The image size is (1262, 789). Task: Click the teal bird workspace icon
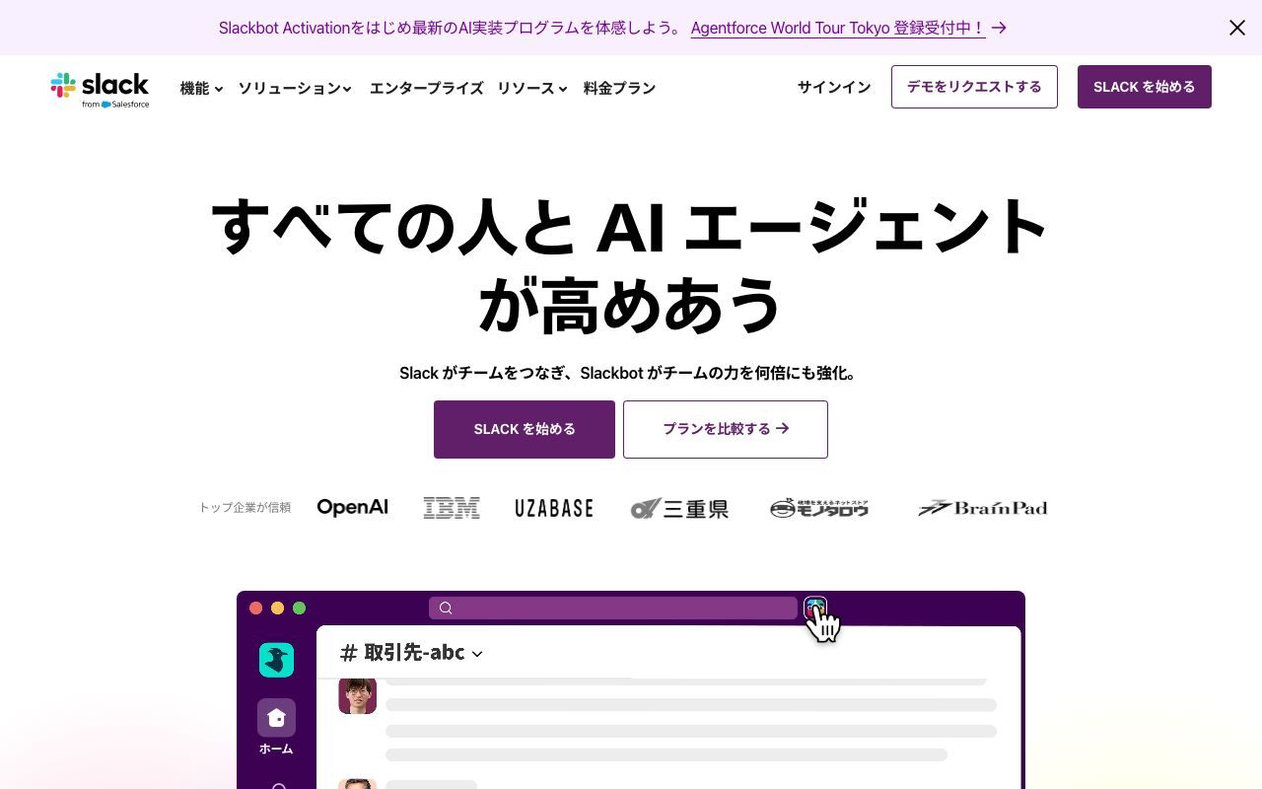(276, 660)
